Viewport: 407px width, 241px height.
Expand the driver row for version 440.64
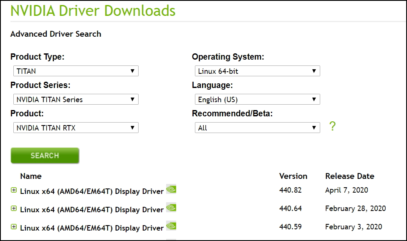pos(14,208)
